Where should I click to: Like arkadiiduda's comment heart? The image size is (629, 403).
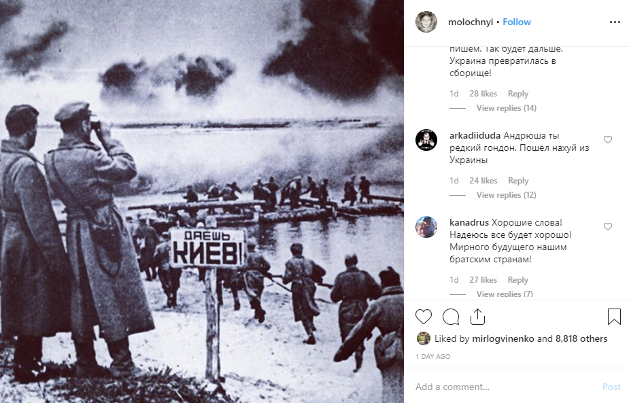(608, 139)
